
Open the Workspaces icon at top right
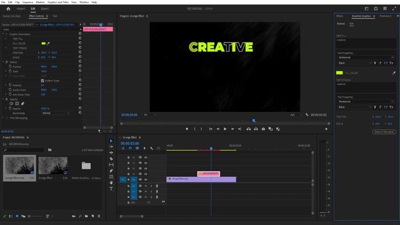click(385, 8)
